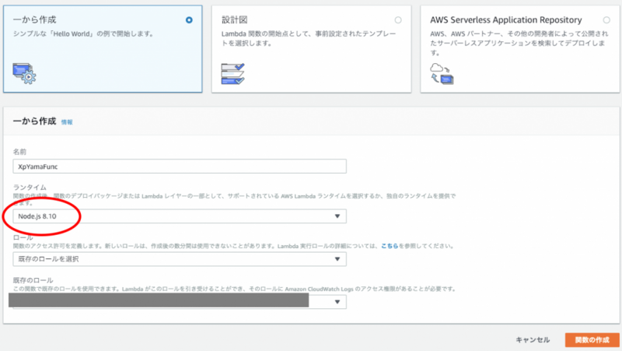Screen dimensions: 622x351
Task: Open the 情報 info link
Action: pyautogui.click(x=67, y=122)
